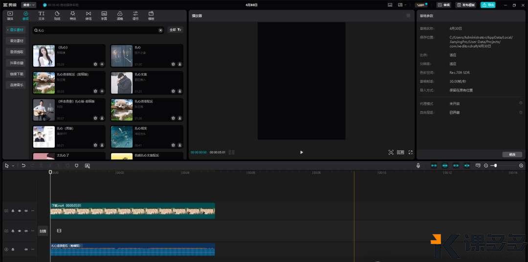This screenshot has height=262, width=528.
Task: Click the 审阅 review button
Action: (444, 5)
